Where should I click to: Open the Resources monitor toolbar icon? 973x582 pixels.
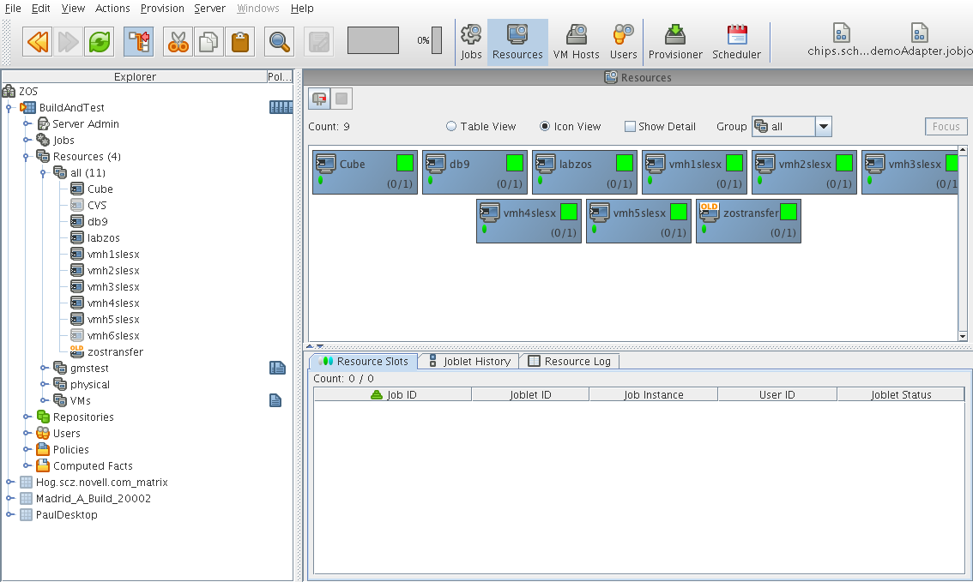pos(517,42)
